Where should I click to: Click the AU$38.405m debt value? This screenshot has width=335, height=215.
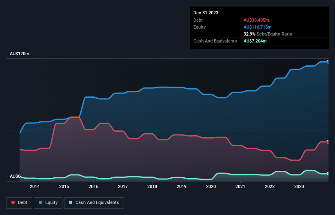(256, 20)
